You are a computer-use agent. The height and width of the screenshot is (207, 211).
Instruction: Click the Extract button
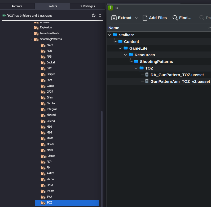click(121, 18)
